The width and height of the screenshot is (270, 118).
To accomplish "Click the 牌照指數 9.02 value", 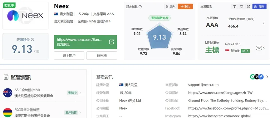I will (137, 34).
